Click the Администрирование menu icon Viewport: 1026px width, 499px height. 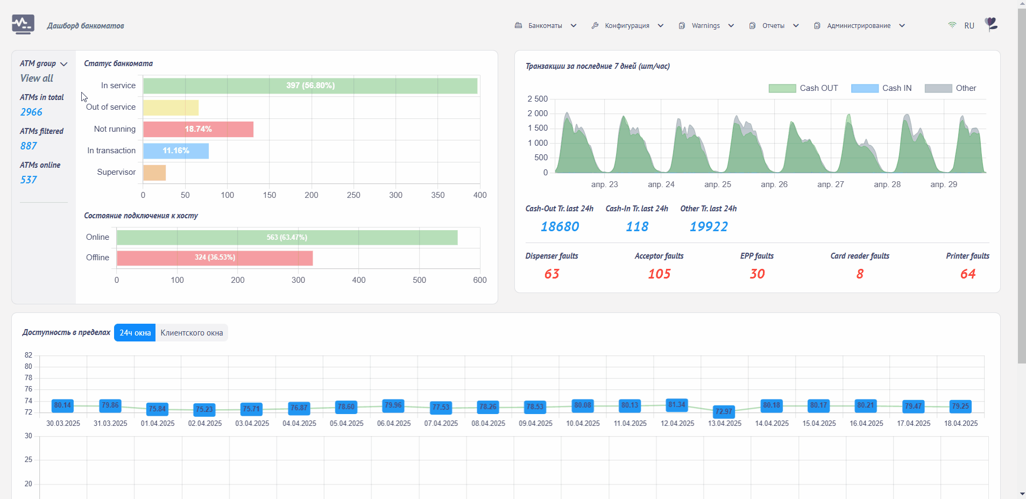click(817, 25)
